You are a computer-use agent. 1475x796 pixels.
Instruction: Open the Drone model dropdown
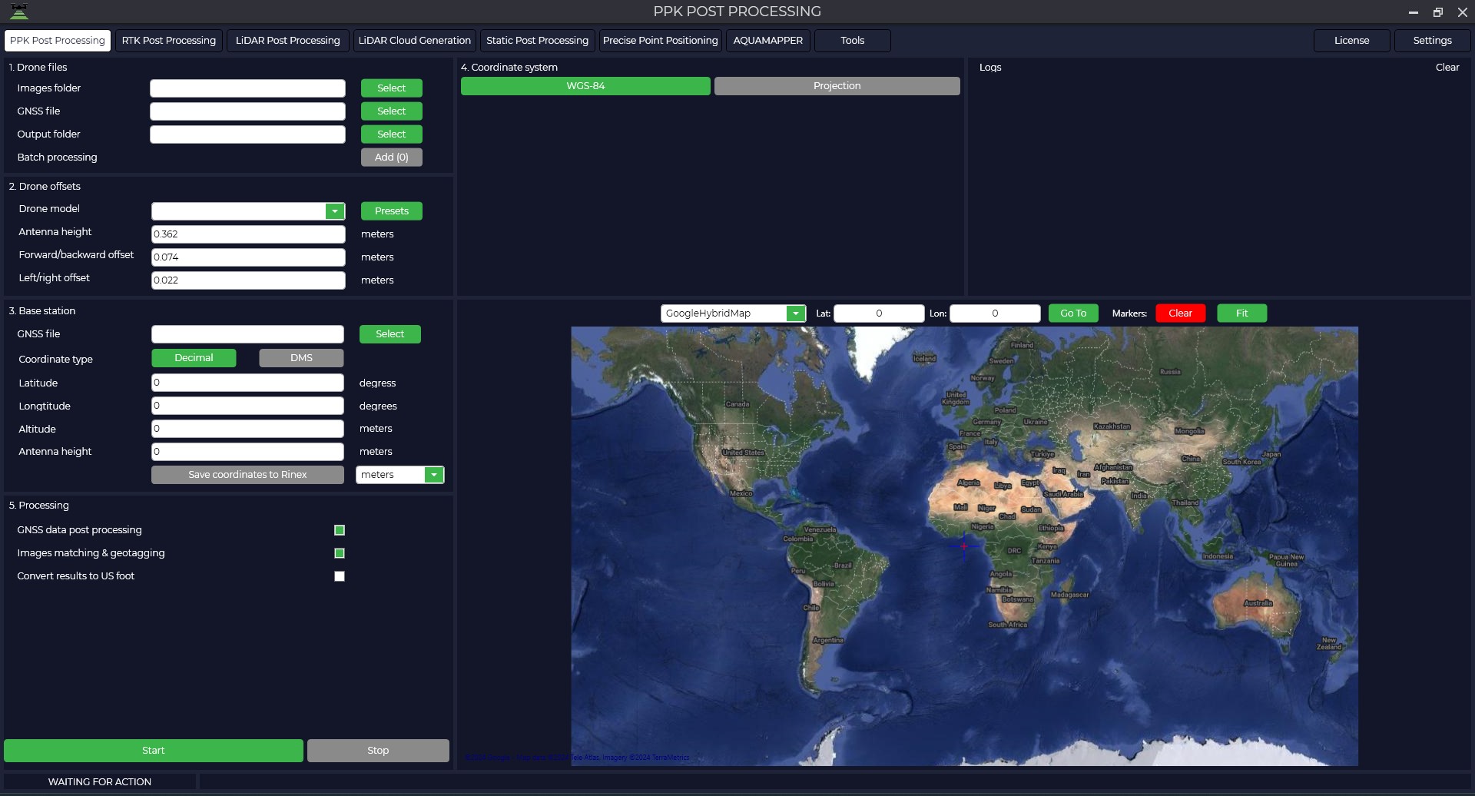click(335, 211)
